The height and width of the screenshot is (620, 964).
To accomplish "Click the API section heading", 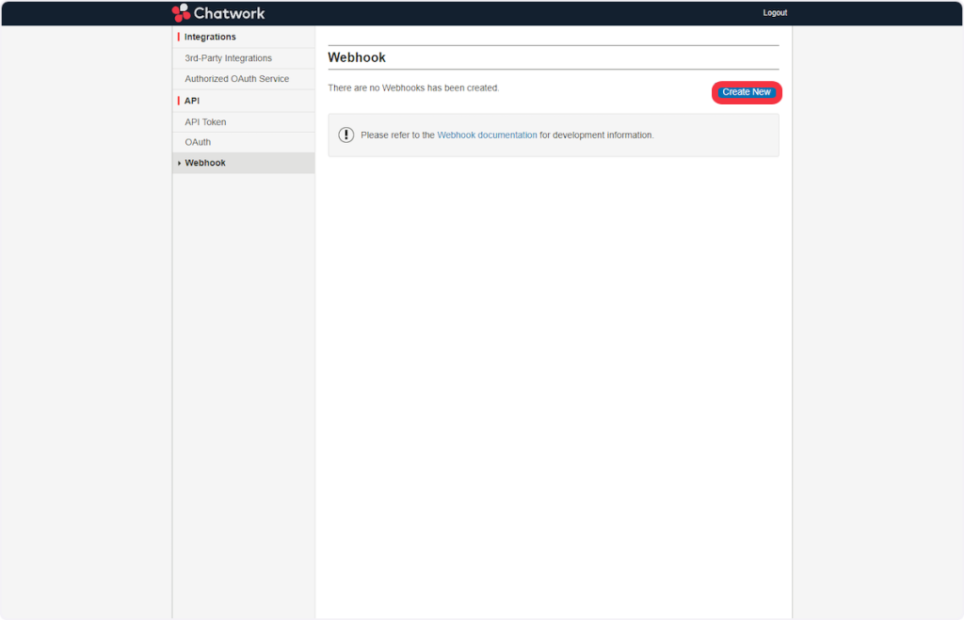I will 192,101.
